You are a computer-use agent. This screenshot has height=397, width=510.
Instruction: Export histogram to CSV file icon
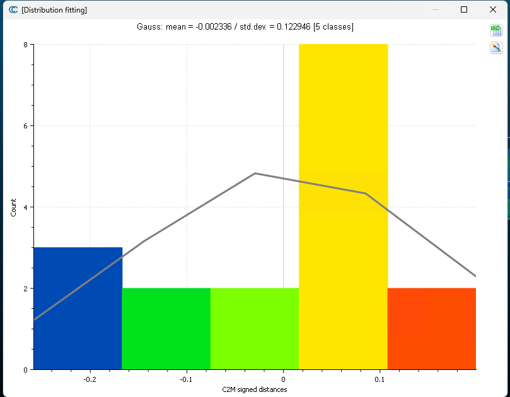496,30
